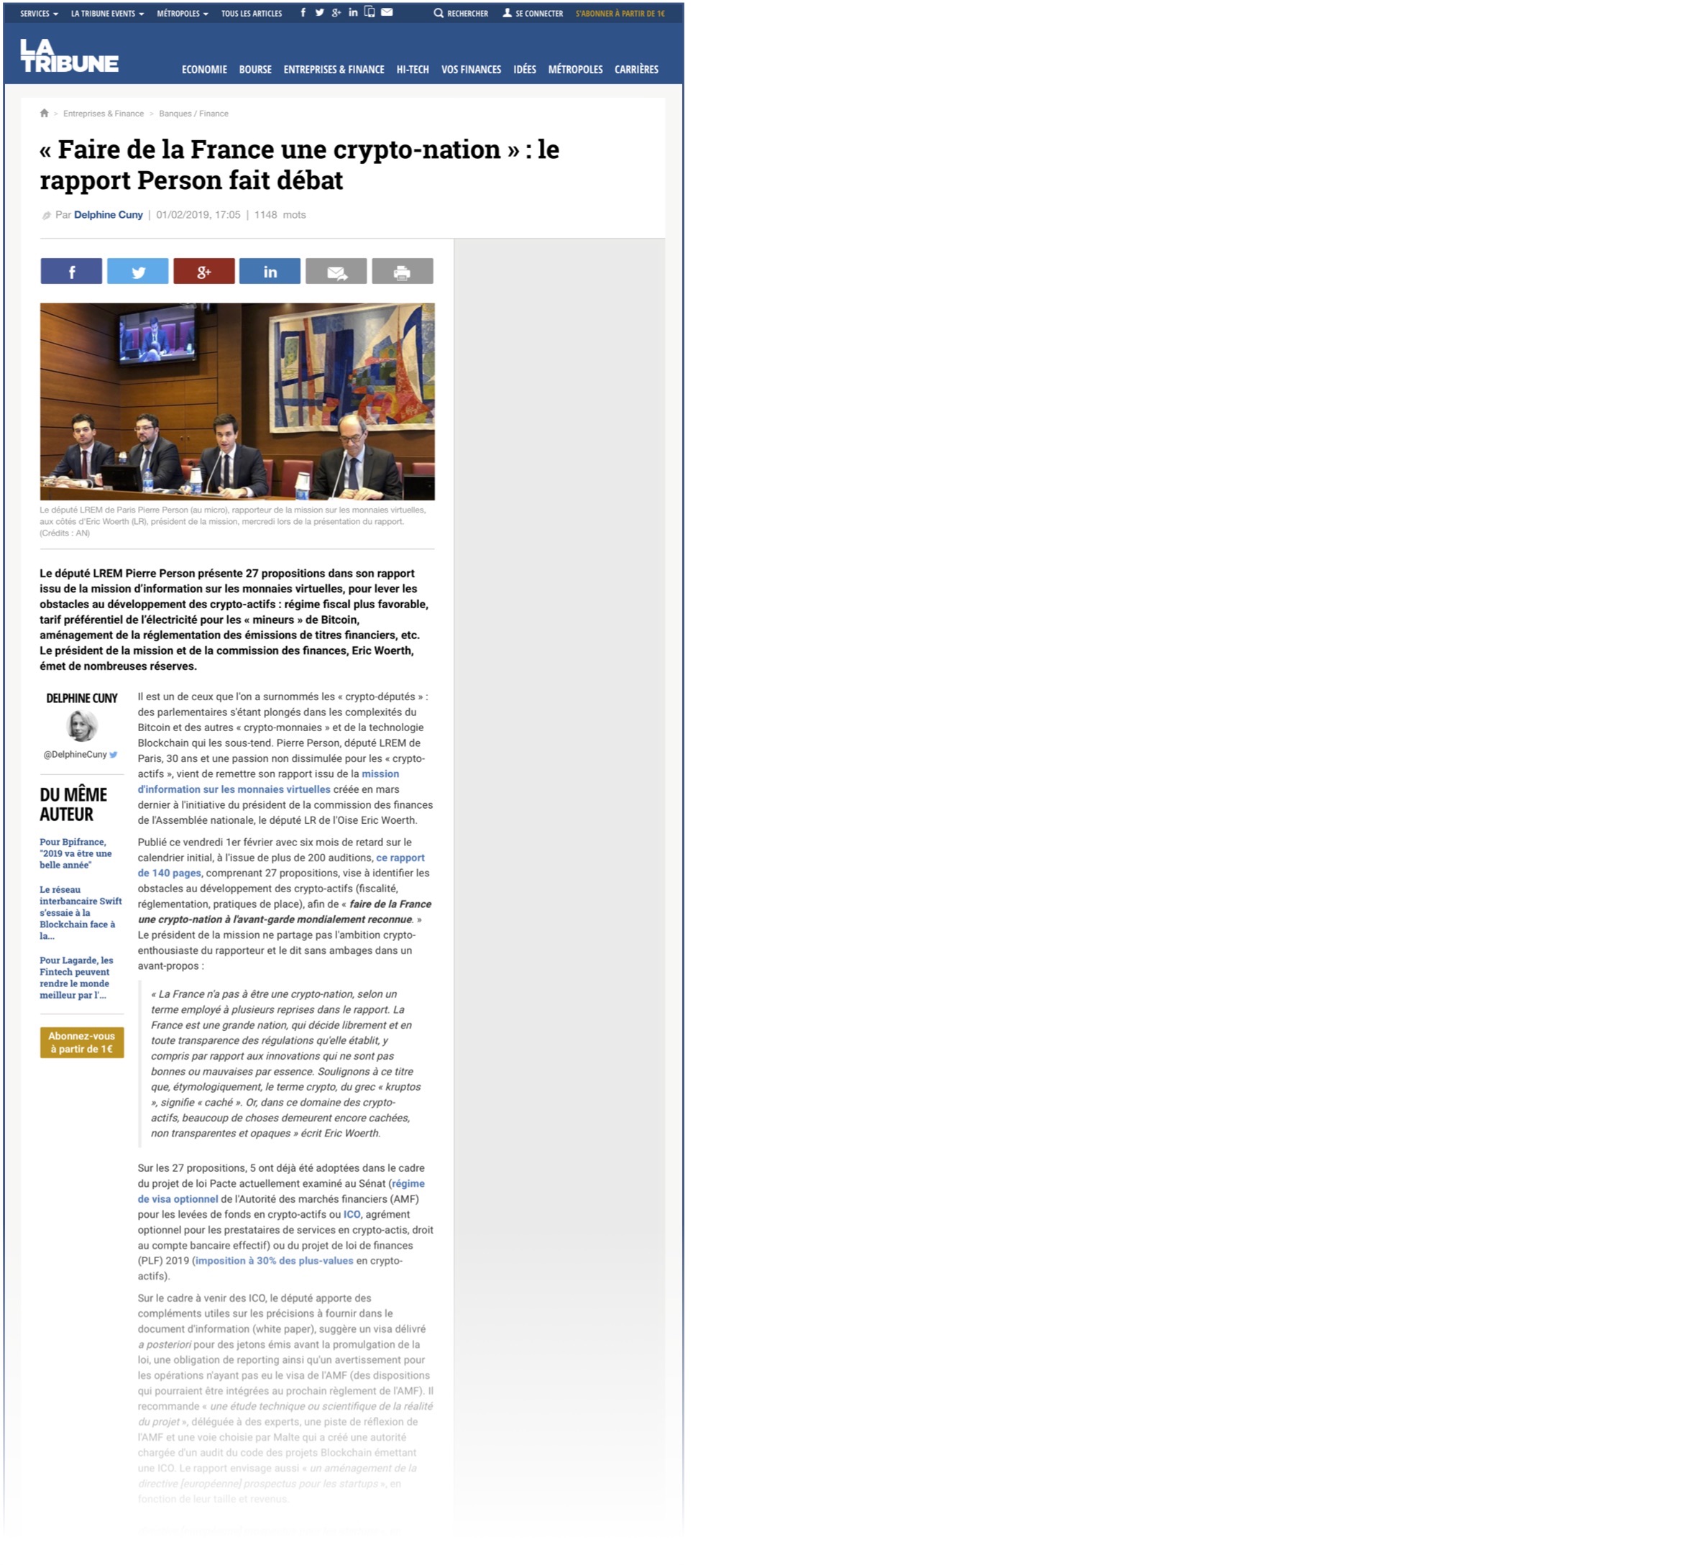Click Abonnez-vous à partir de 1€ button

coord(82,1042)
